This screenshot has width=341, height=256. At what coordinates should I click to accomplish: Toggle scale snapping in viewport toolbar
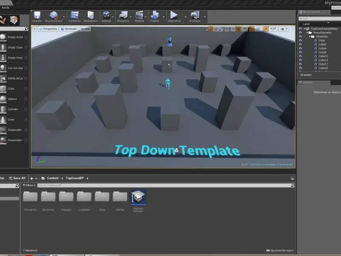266,29
